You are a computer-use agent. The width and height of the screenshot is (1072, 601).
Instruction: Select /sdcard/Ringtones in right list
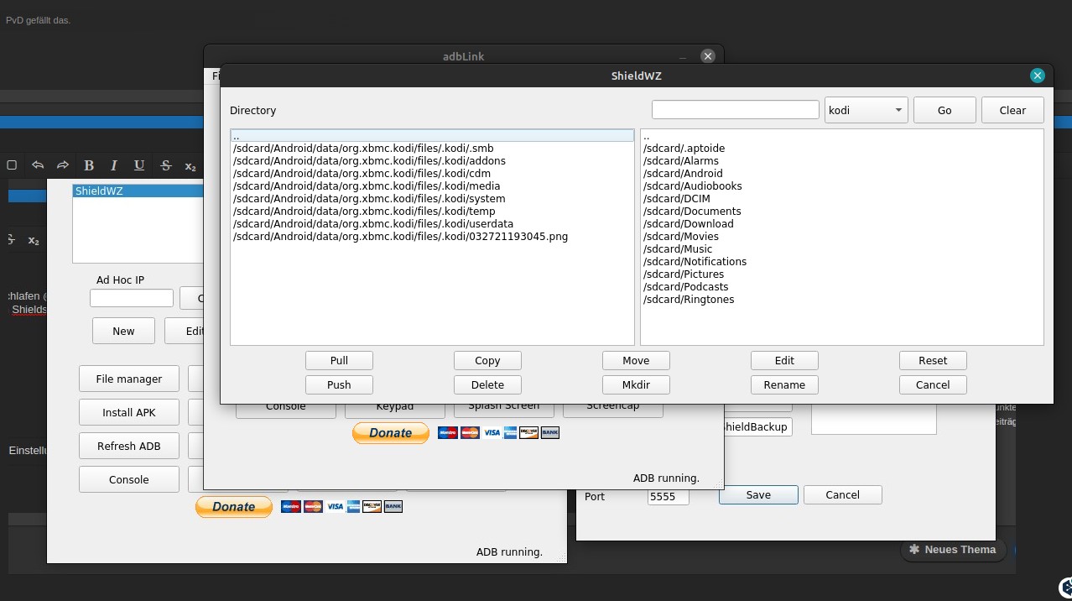[841, 300]
